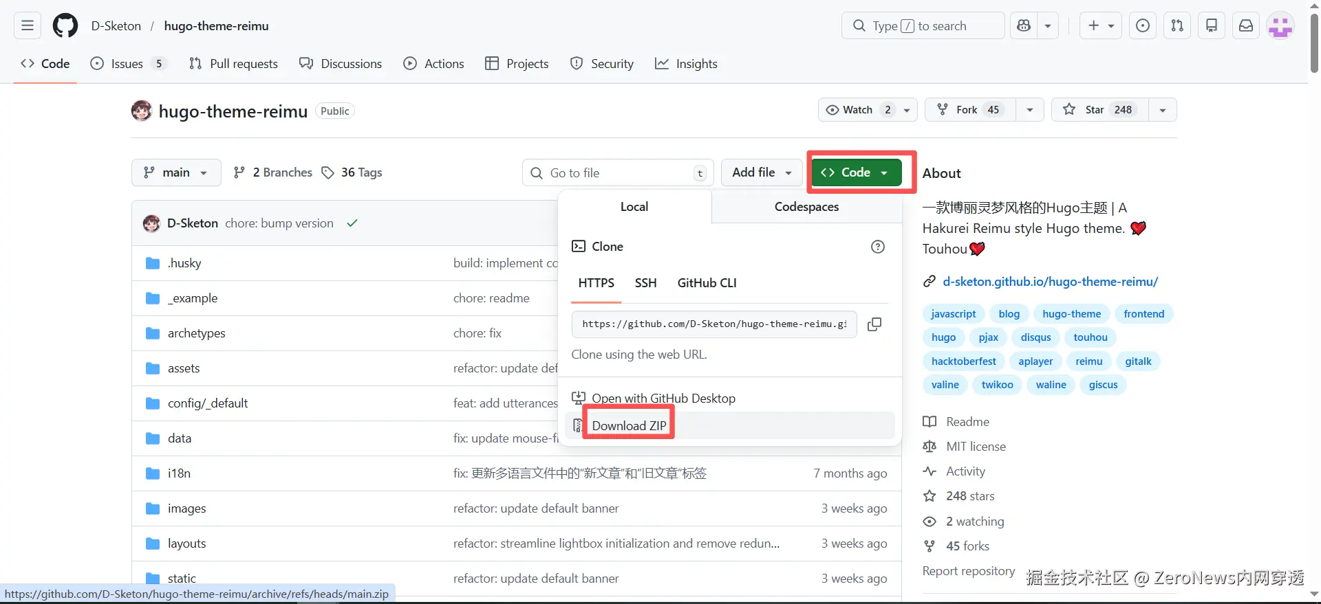Image resolution: width=1321 pixels, height=604 pixels.
Task: Go to the D-Sketon owner link
Action: tap(116, 26)
